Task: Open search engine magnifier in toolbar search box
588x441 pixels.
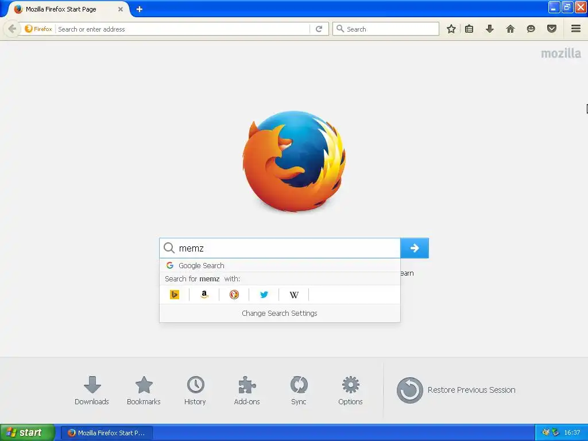Action: tap(340, 29)
